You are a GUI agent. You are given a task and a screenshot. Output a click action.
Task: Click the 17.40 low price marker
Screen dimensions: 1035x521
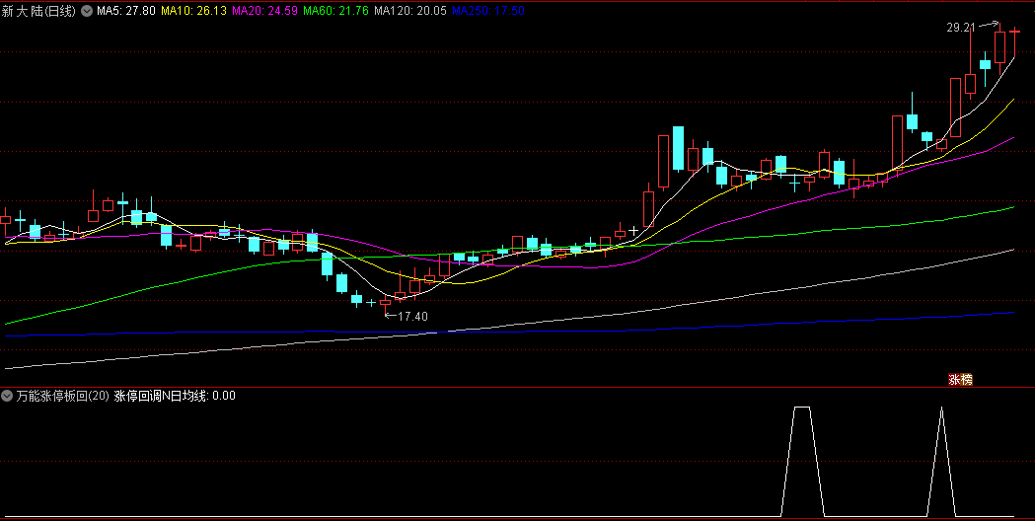tap(412, 317)
